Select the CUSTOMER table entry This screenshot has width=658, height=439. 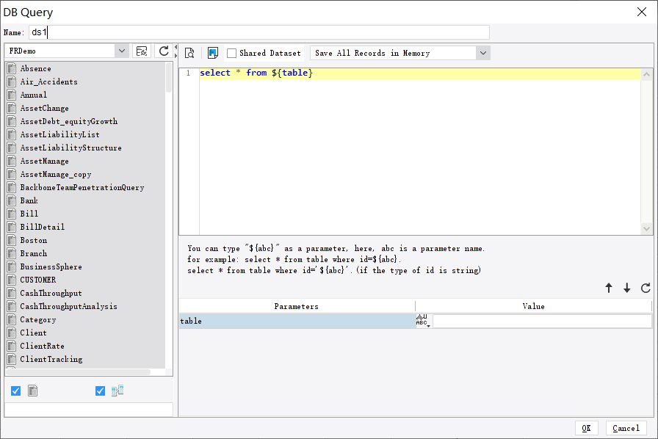(x=37, y=280)
